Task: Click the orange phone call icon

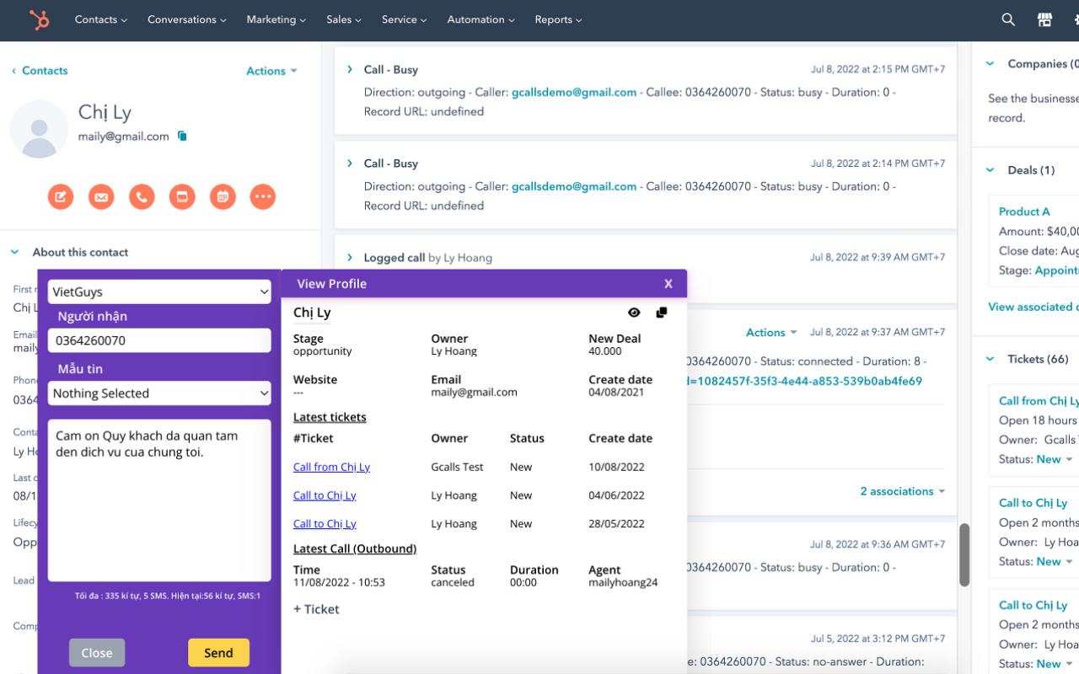Action: [142, 196]
